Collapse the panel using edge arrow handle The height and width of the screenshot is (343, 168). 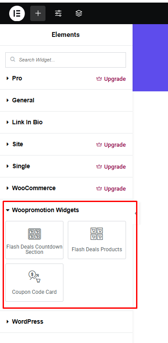coord(136,213)
